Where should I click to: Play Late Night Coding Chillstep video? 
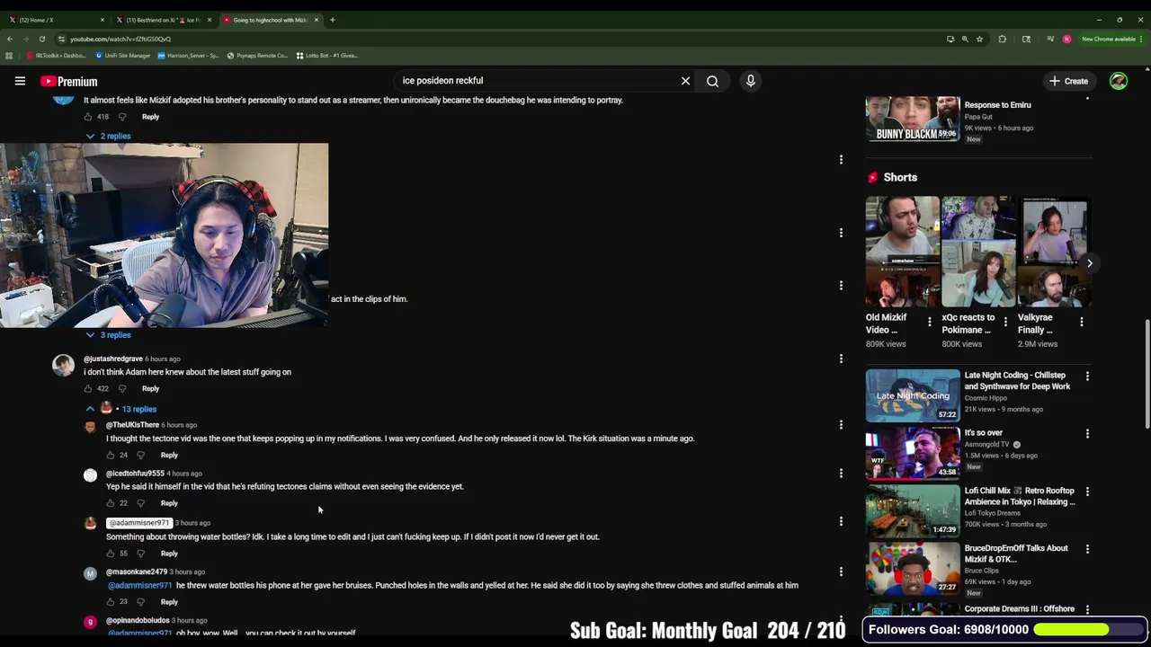(x=913, y=395)
